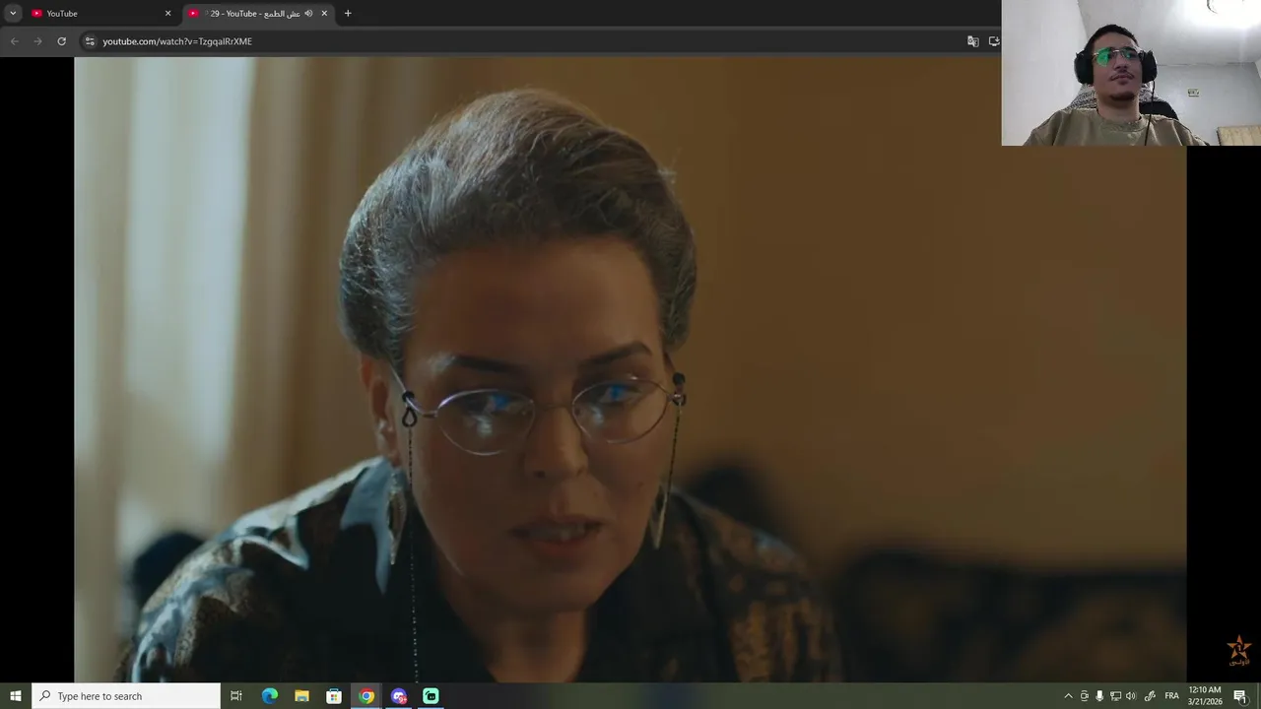Open the tab search dropdown arrow
Image resolution: width=1261 pixels, height=709 pixels.
tap(13, 14)
